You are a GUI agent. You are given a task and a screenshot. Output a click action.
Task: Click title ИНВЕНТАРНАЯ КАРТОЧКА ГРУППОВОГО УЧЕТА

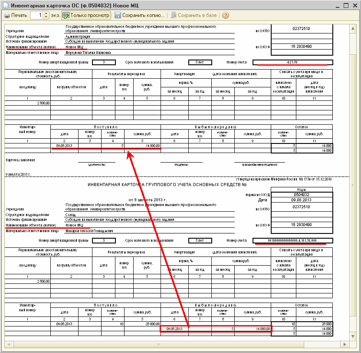pyautogui.click(x=167, y=185)
